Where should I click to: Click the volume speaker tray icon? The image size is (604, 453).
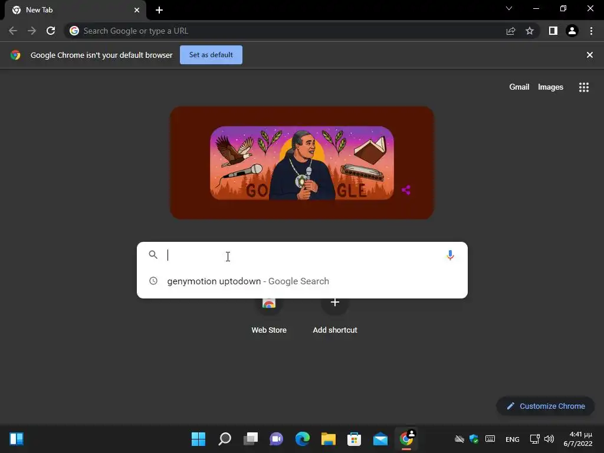coord(549,439)
